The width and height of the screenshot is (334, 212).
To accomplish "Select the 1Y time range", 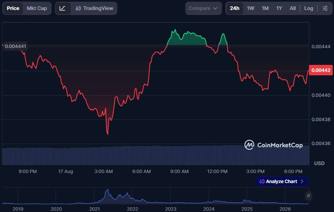I will tap(279, 8).
